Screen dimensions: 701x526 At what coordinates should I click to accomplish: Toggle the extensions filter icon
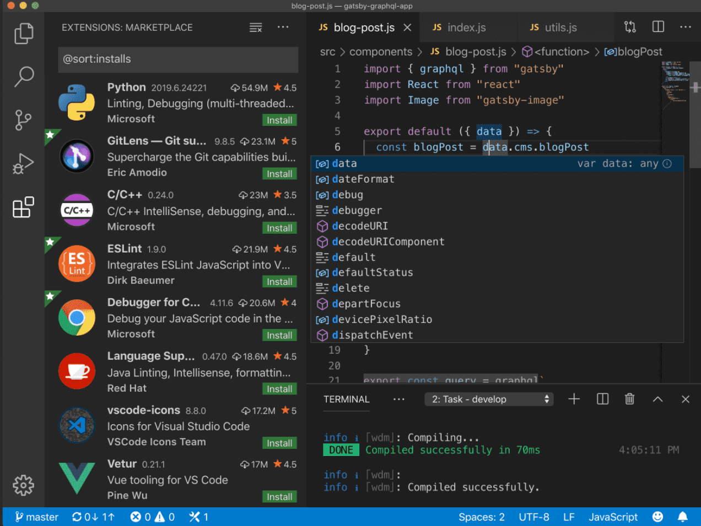click(255, 27)
